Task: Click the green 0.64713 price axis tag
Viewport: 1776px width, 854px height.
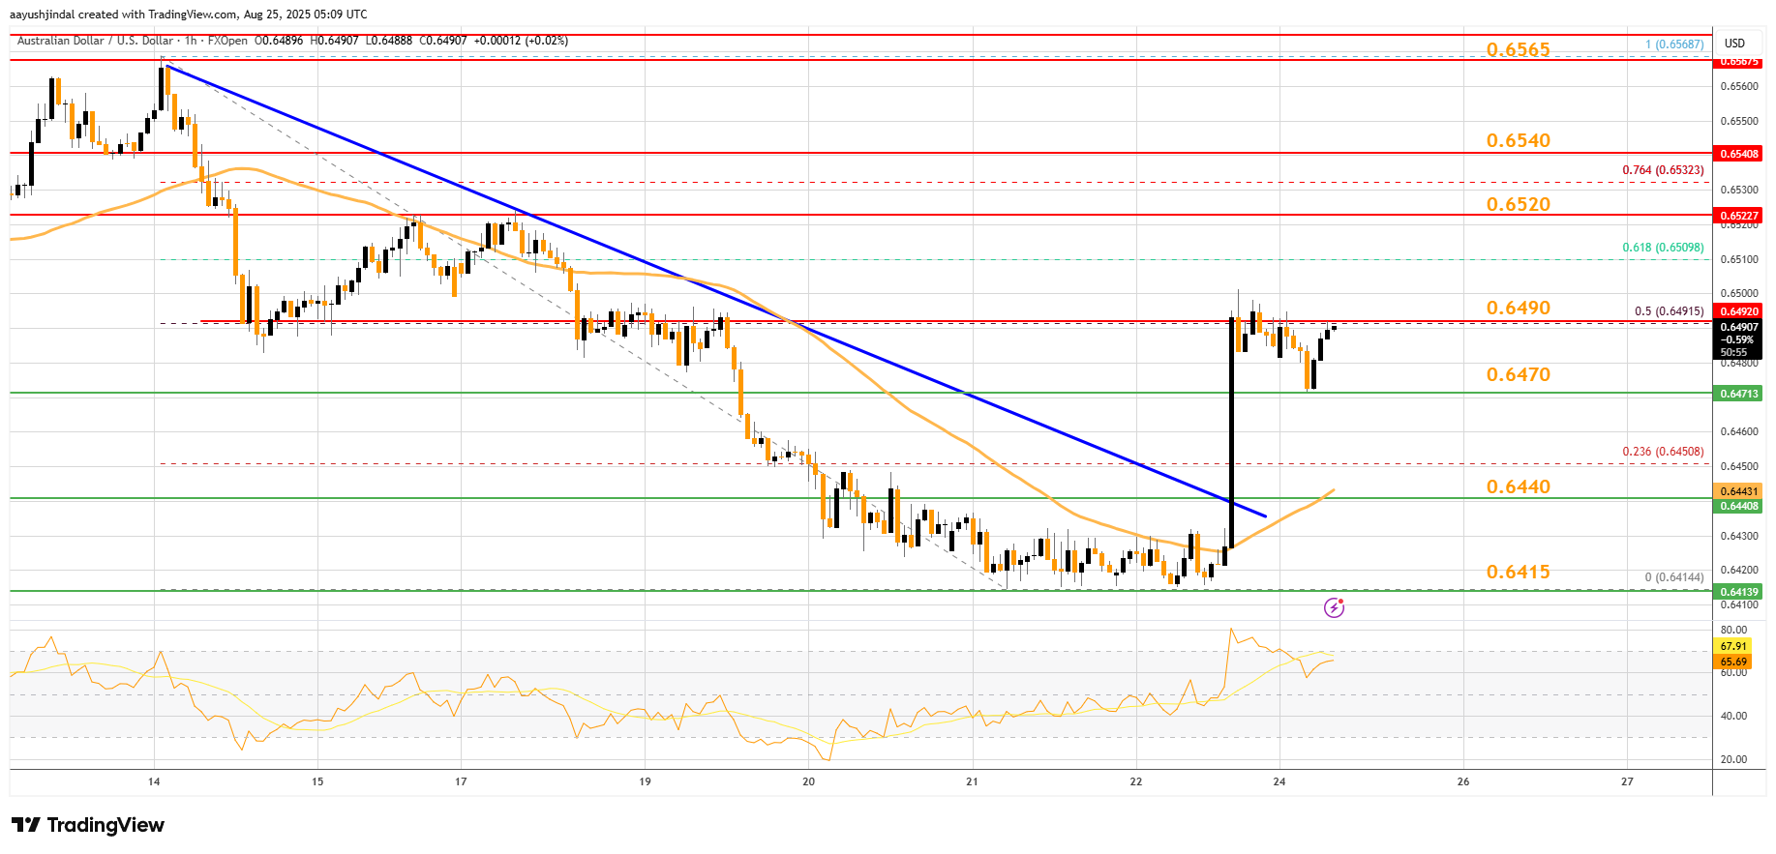Action: 1738,394
